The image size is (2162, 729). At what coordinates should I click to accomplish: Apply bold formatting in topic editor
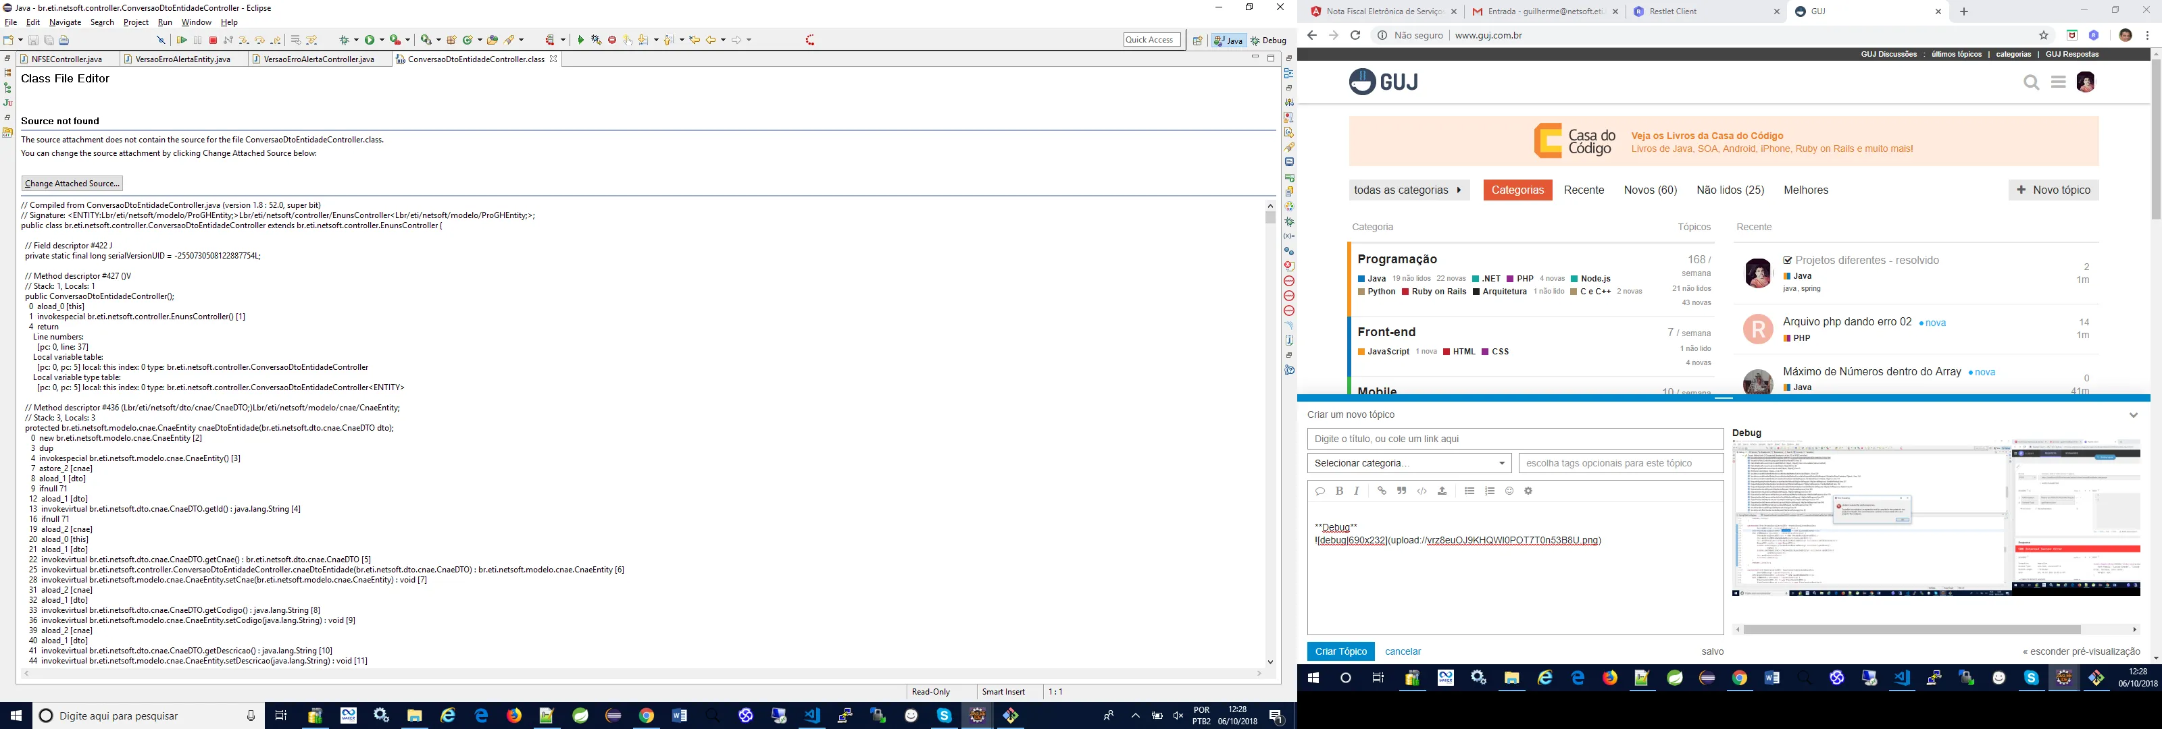1340,491
